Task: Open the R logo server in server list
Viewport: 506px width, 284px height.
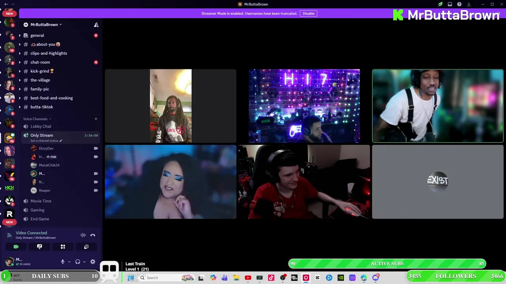Action: [x=9, y=214]
